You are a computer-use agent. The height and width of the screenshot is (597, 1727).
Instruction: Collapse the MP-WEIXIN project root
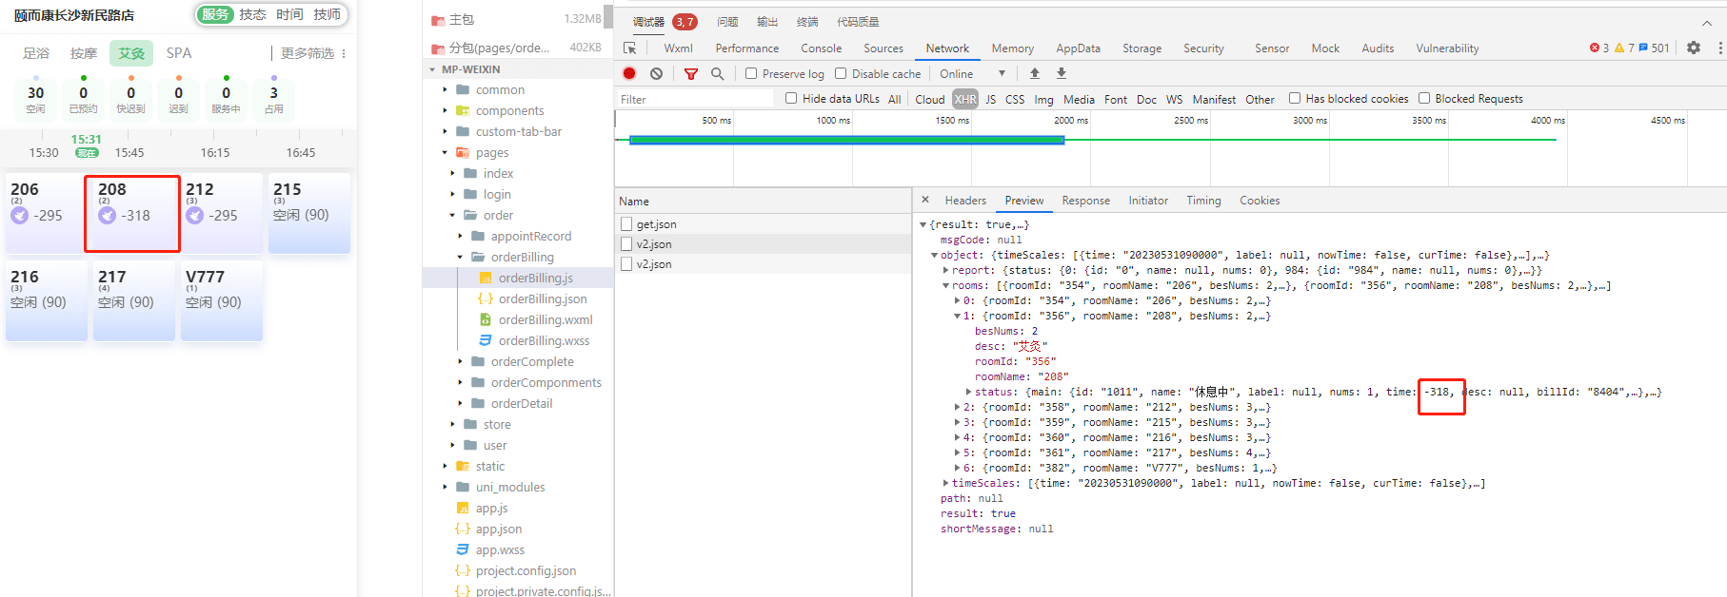[432, 69]
